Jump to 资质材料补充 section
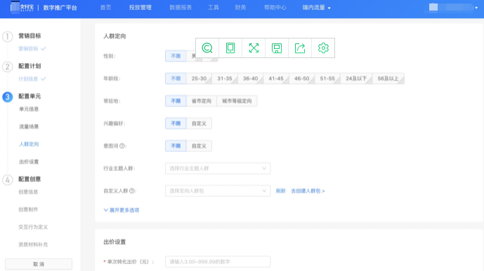This screenshot has height=271, width=484. (33, 244)
